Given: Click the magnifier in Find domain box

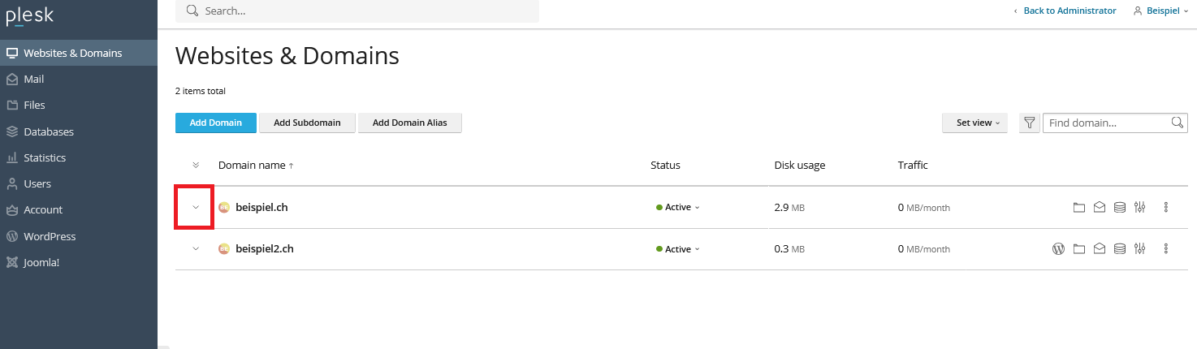Looking at the screenshot, I should [x=1178, y=123].
